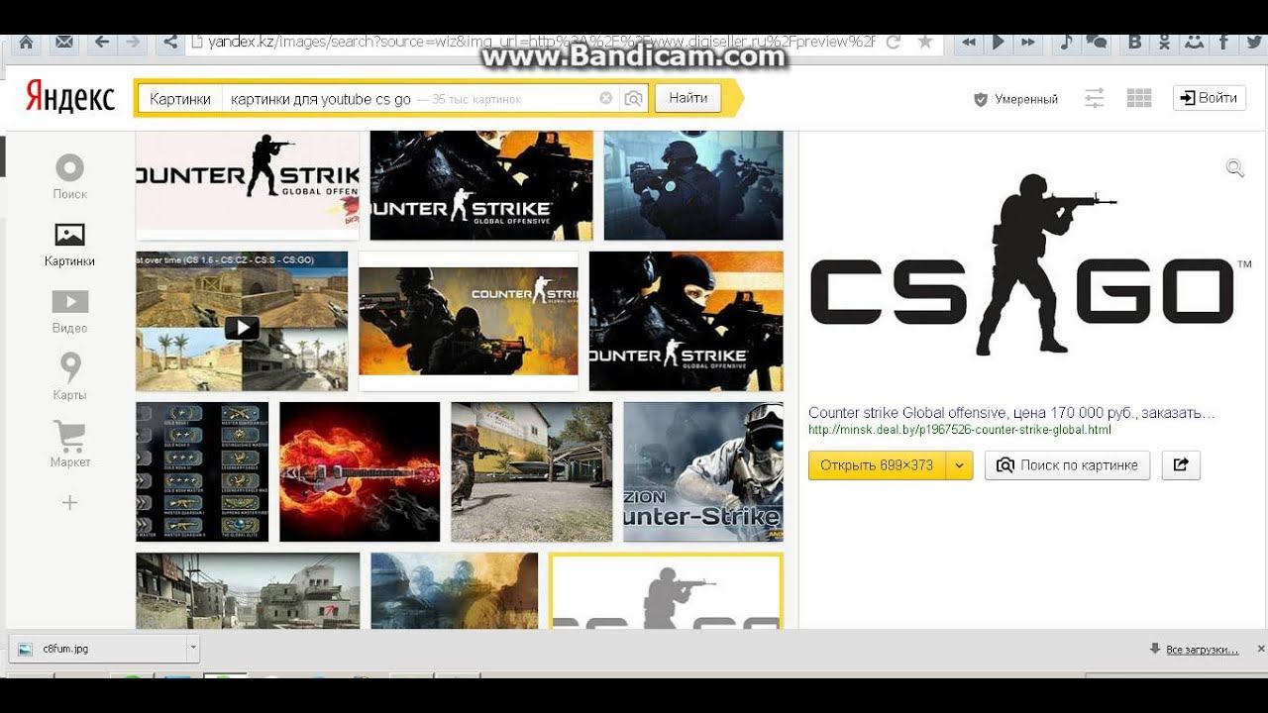Click the browser home icon

click(26, 42)
